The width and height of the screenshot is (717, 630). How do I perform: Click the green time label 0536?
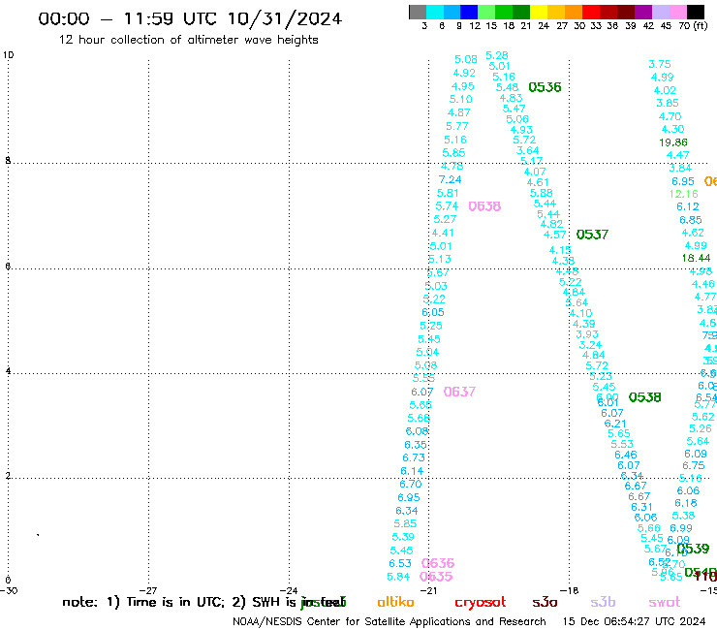545,87
